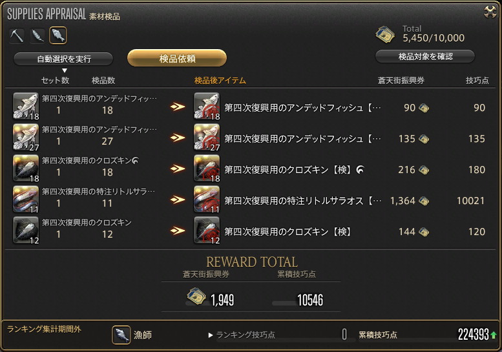The image size is (502, 352).
Task: Click the セット数 column sort arrow
Action: point(65,70)
